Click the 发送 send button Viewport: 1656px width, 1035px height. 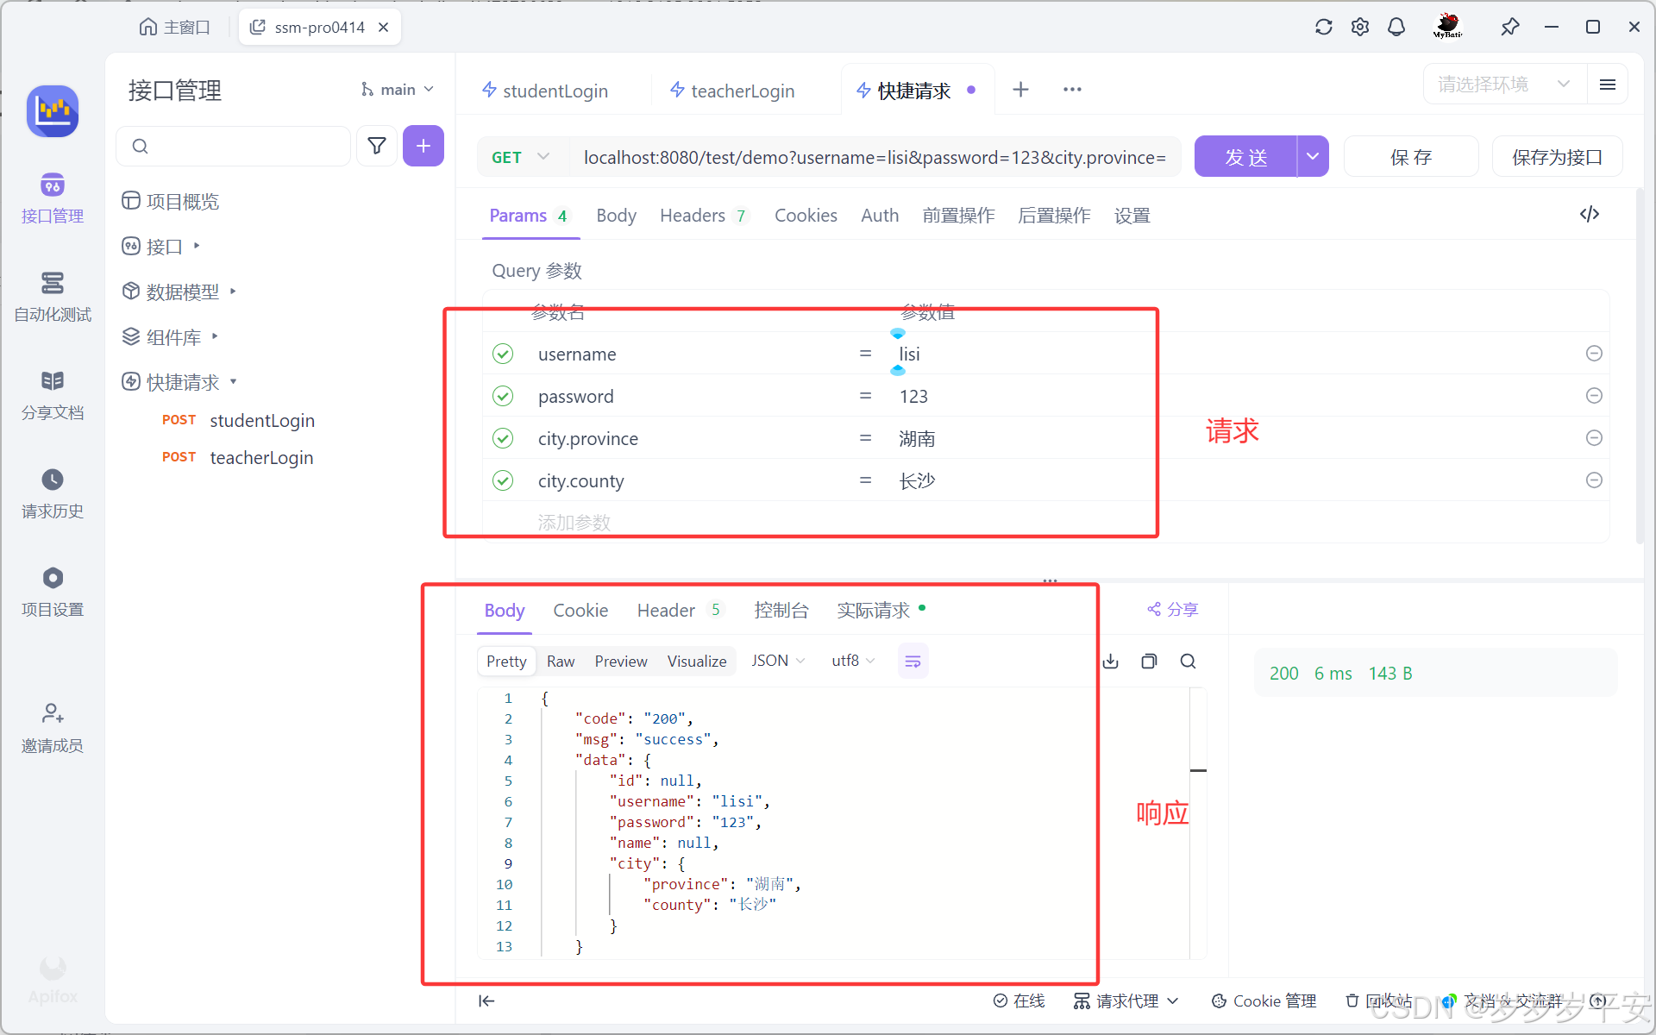point(1245,157)
